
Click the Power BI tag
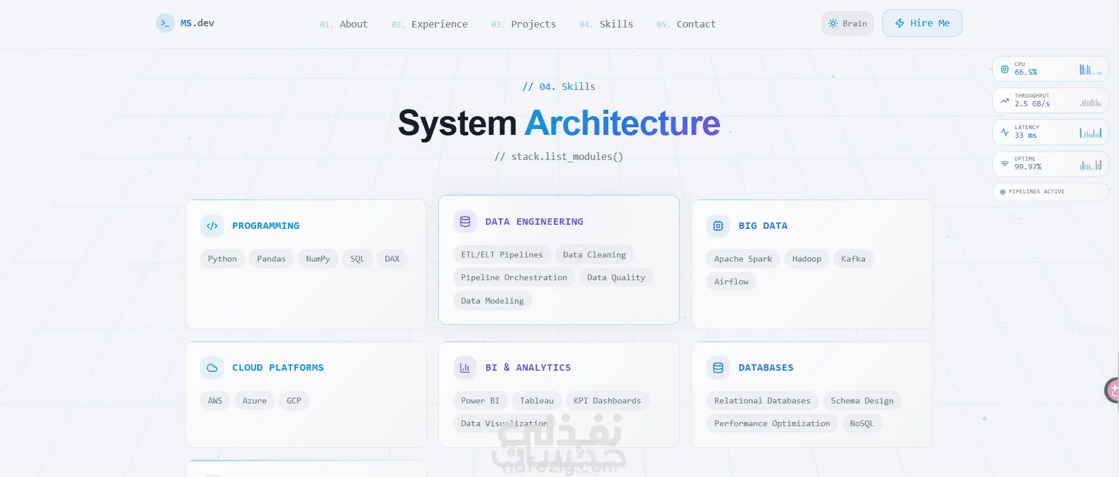pyautogui.click(x=480, y=401)
